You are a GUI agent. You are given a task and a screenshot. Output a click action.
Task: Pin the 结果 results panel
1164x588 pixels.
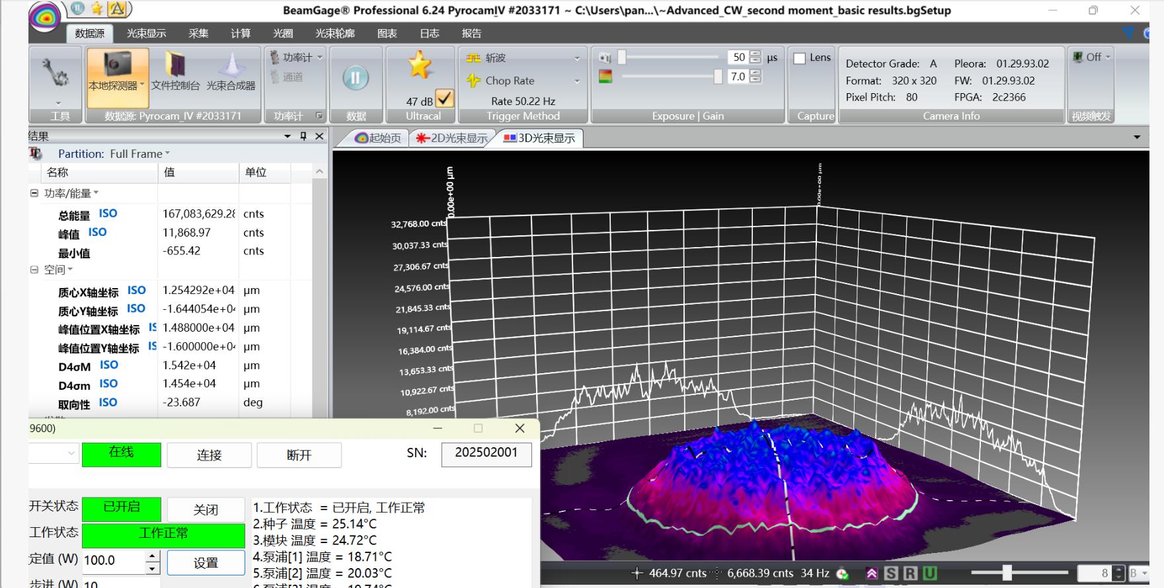point(303,136)
